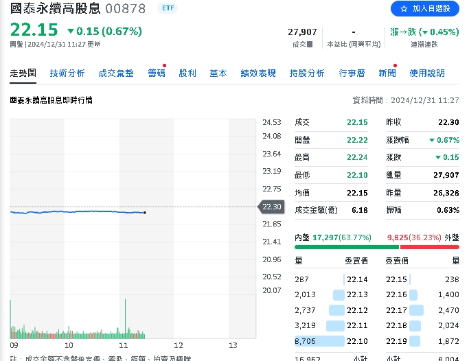The image size is (469, 361).
Task: Click the 國泰永續高股息 stock title
Action: click(56, 8)
